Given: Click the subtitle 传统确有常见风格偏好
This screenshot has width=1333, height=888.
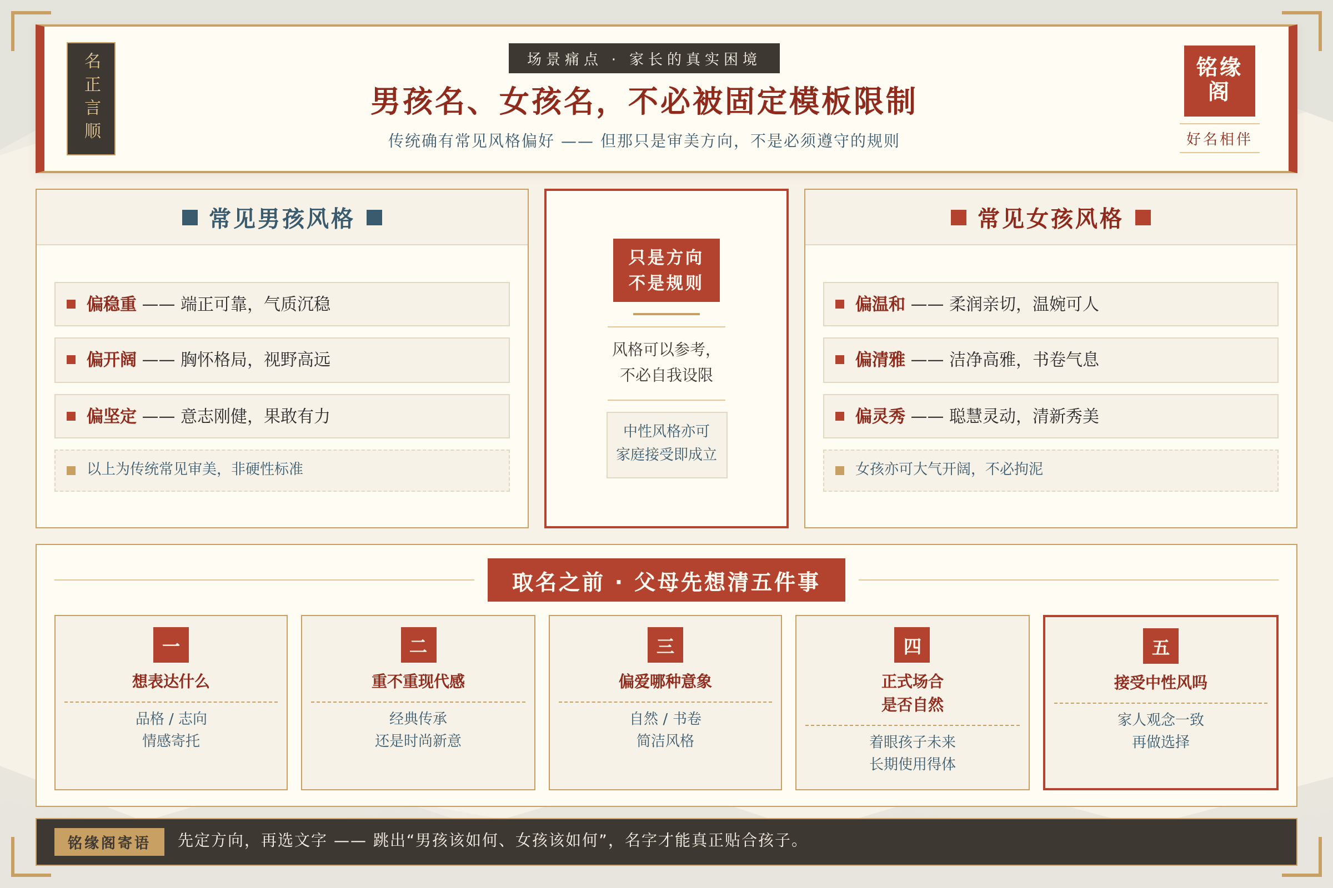Looking at the screenshot, I should click(x=643, y=140).
